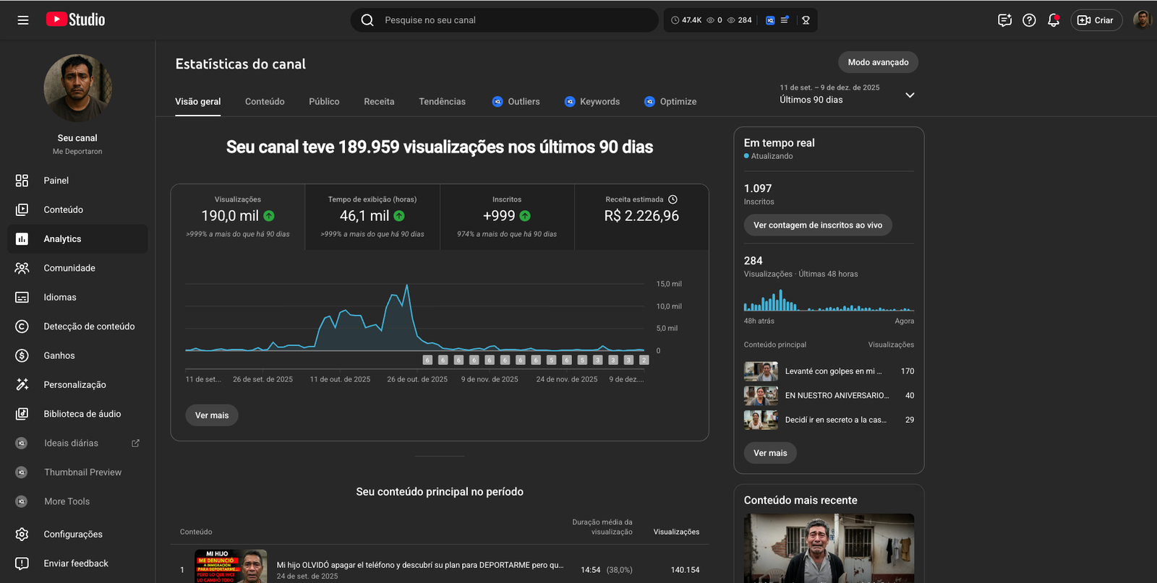Click the external link icon beside Ideais diárias
Image resolution: width=1157 pixels, height=583 pixels.
135,443
